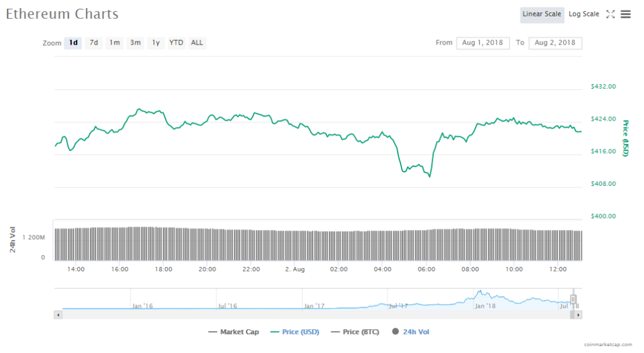Edit the To date field
Viewport: 644px width, 353px height.
tap(555, 43)
